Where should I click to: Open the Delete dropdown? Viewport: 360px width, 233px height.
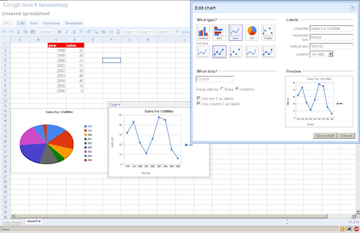[x=163, y=32]
